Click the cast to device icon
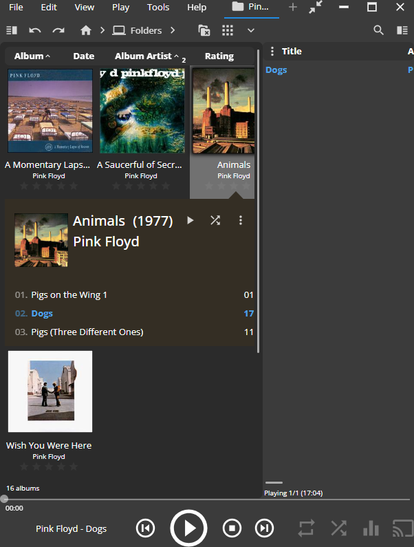Screen dimensions: 414x547 [402, 528]
